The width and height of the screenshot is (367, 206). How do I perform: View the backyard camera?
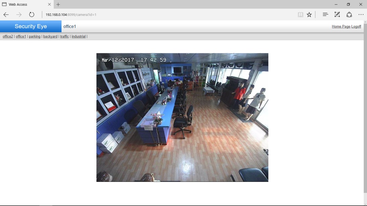[x=50, y=36]
